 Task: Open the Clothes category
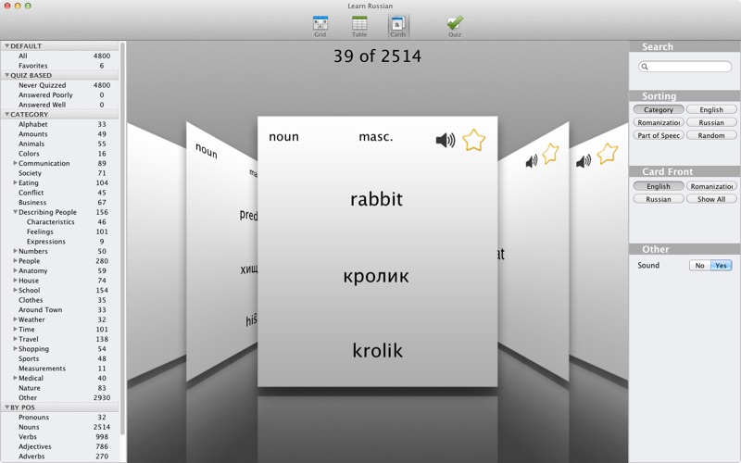[60, 300]
